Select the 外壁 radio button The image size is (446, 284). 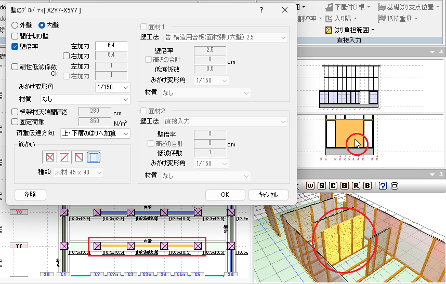click(x=15, y=25)
